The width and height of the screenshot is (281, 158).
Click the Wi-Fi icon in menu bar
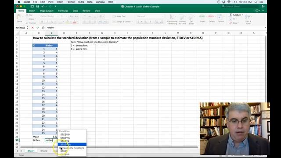pos(229,2)
